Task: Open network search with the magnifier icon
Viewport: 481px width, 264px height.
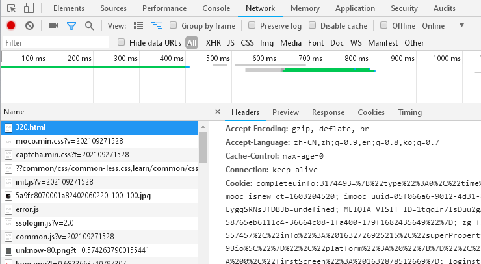Action: coord(89,26)
